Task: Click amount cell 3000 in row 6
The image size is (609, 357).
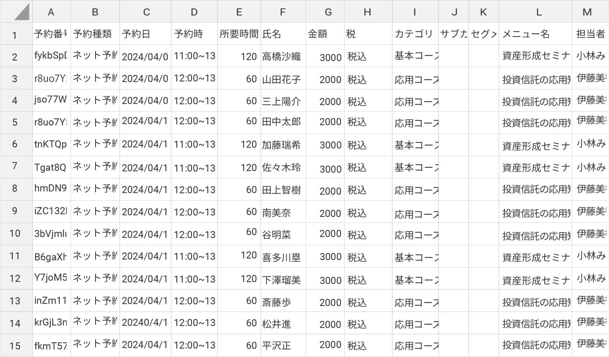Action: pyautogui.click(x=326, y=145)
